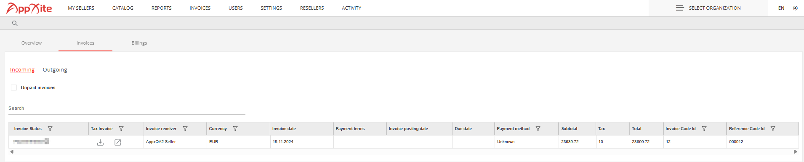The image size is (804, 162).
Task: Open the EN language selector
Action: pyautogui.click(x=781, y=8)
